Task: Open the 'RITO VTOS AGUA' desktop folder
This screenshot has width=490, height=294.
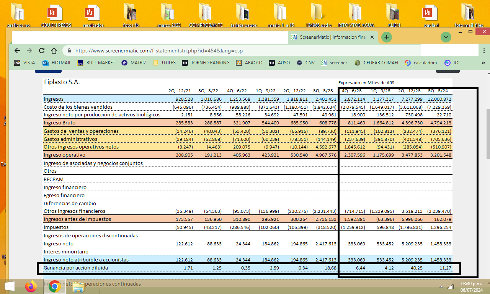Action: 356,15
